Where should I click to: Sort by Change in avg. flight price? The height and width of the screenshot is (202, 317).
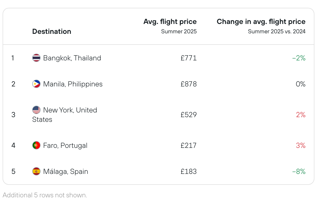tap(261, 22)
